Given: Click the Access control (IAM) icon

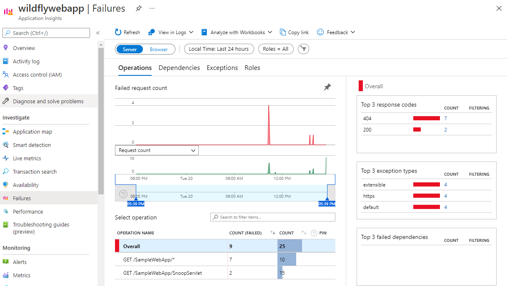Looking at the screenshot, I should coord(5,75).
